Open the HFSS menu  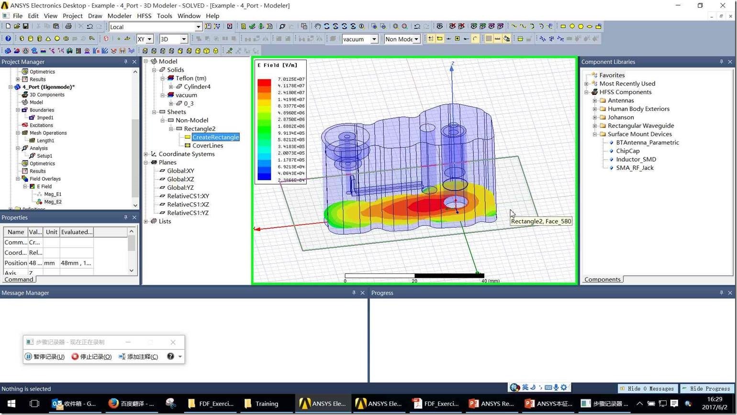click(x=144, y=16)
